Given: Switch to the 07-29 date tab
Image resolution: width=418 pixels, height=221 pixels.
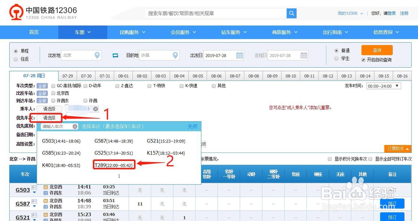Looking at the screenshot, I should click(x=68, y=76).
